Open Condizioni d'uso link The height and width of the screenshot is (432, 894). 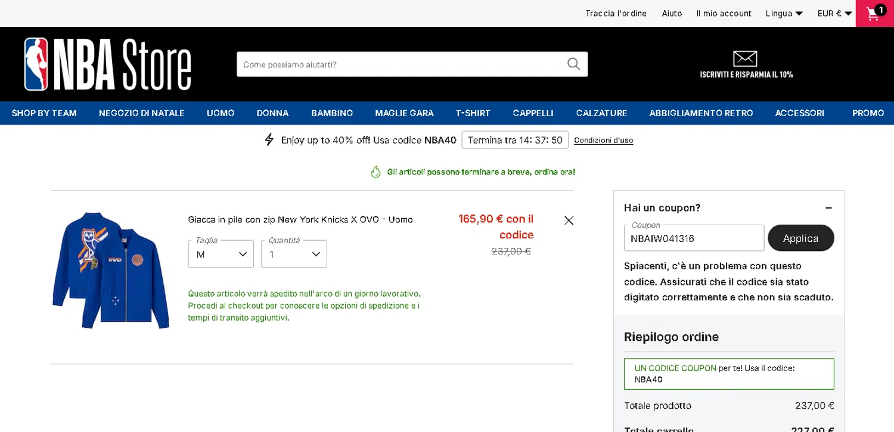[x=603, y=141]
